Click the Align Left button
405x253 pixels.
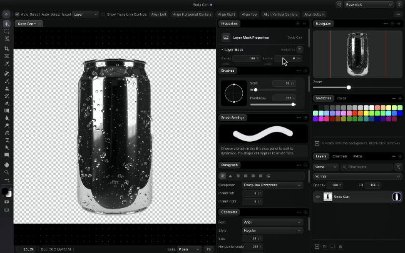coord(158,14)
